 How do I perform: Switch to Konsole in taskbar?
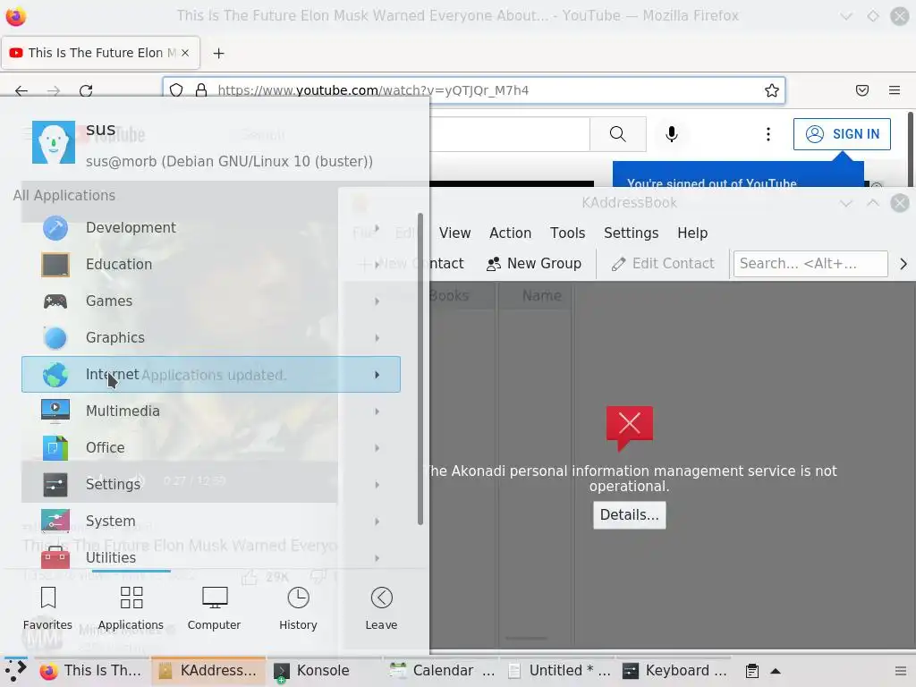pyautogui.click(x=323, y=670)
